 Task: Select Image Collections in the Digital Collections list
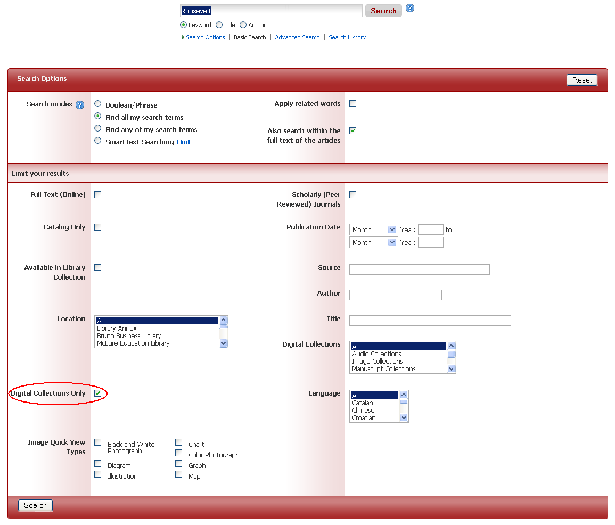[x=377, y=362]
